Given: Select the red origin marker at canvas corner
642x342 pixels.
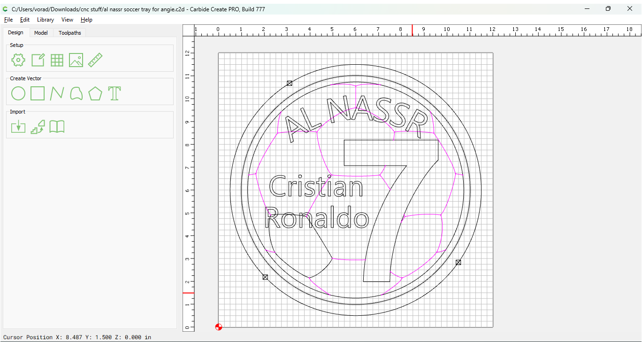Looking at the screenshot, I should pyautogui.click(x=219, y=327).
